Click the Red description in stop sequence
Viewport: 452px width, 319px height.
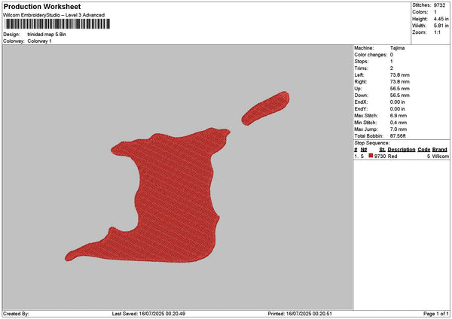pyautogui.click(x=392, y=156)
